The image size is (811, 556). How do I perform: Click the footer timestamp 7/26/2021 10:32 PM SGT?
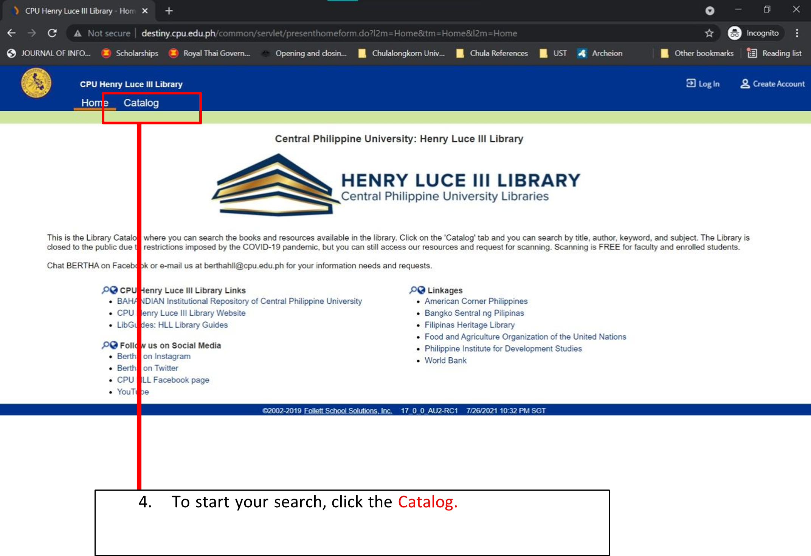[x=506, y=411]
